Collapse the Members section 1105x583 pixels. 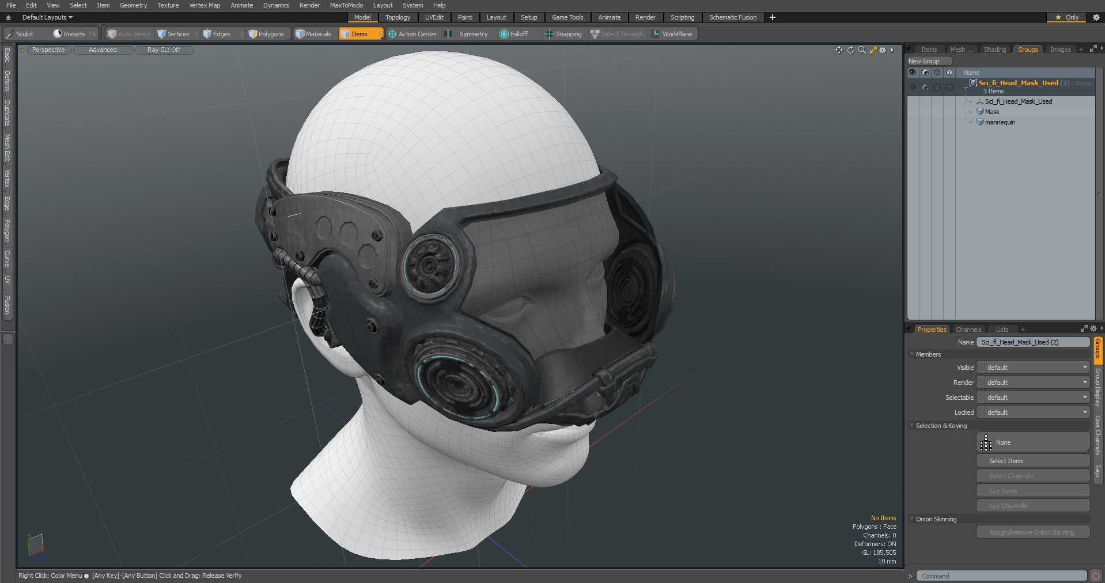click(x=912, y=354)
